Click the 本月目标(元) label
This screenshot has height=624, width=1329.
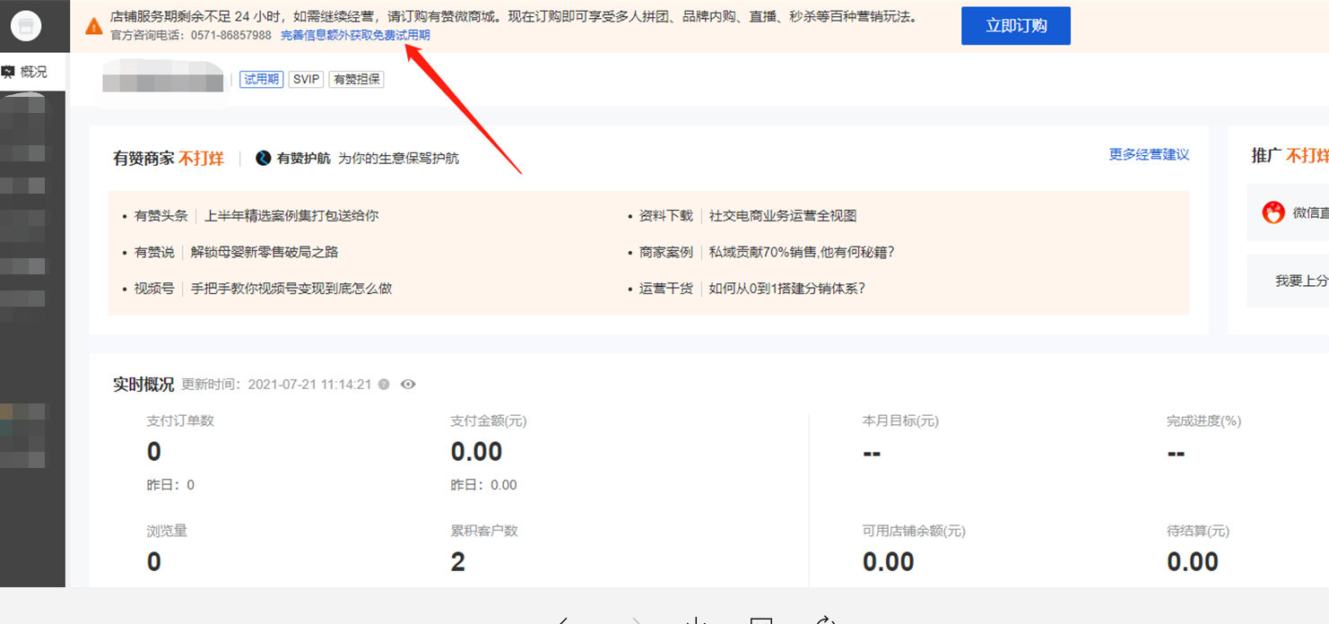pyautogui.click(x=900, y=421)
